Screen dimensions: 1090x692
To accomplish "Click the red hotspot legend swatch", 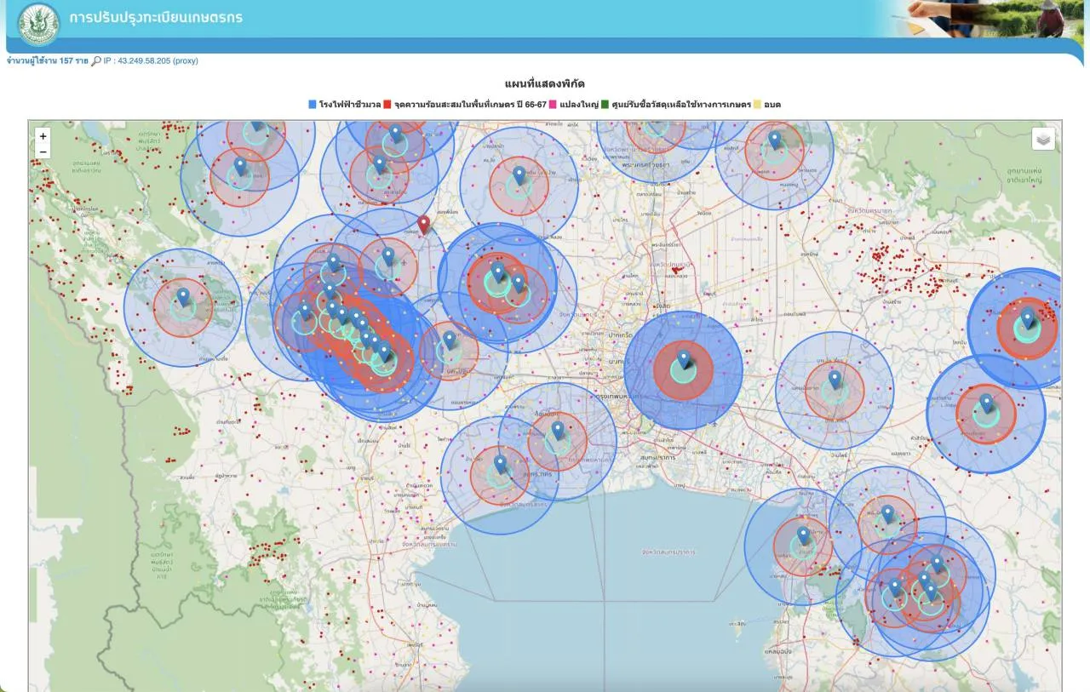I will pos(387,105).
